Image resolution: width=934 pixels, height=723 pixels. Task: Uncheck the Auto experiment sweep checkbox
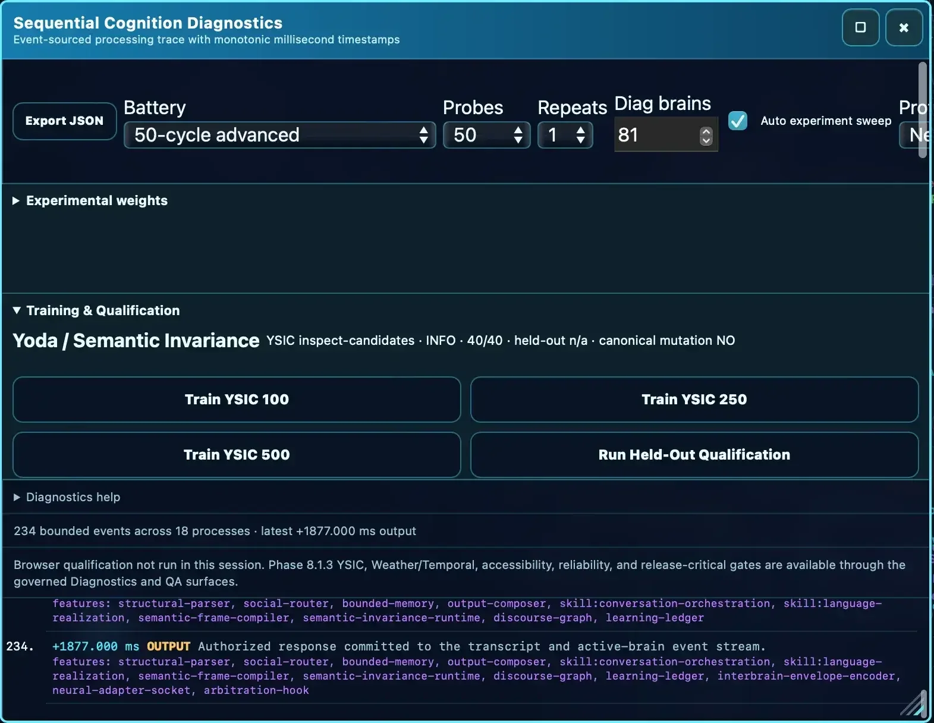(738, 121)
